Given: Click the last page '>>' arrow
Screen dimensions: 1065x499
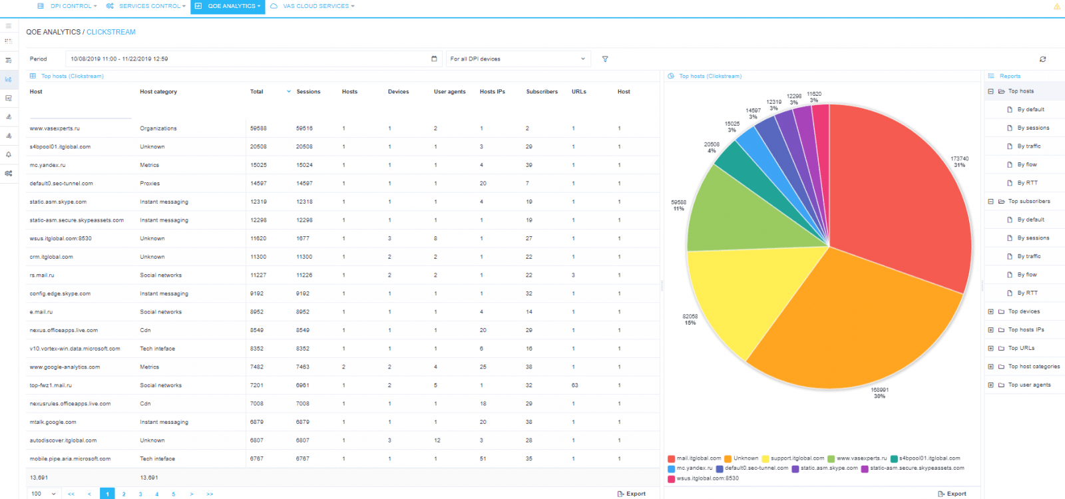Looking at the screenshot, I should (x=210, y=494).
